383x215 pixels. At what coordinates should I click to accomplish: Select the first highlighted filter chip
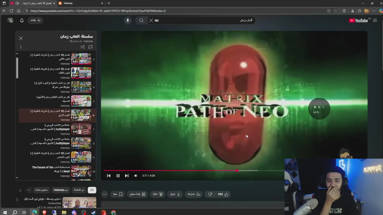(x=92, y=190)
